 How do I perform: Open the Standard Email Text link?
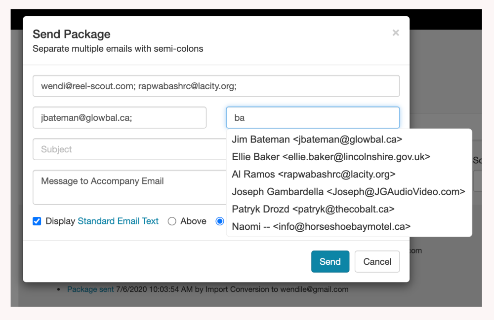(118, 221)
